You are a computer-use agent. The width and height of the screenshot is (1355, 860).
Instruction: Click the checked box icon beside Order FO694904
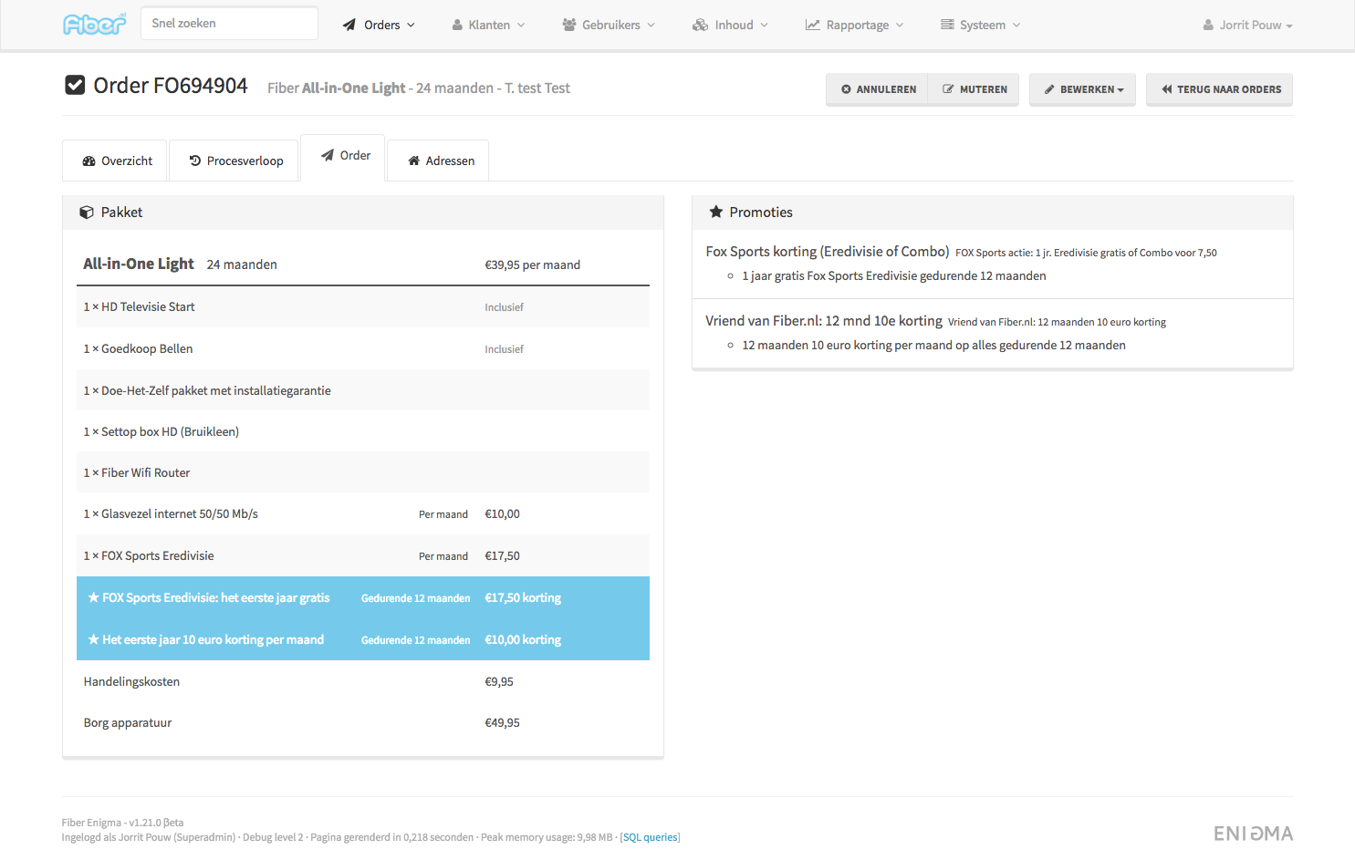pyautogui.click(x=75, y=86)
